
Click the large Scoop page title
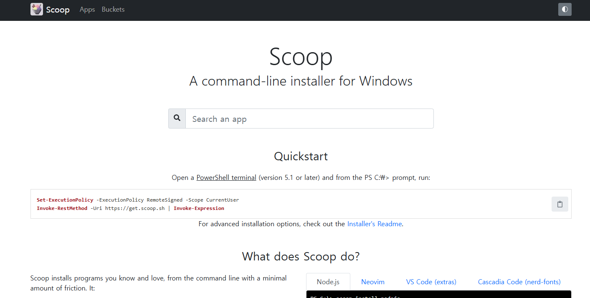click(x=301, y=56)
